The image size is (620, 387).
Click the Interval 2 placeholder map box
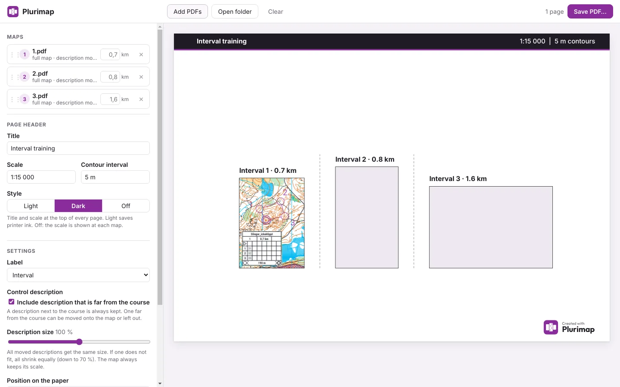367,218
